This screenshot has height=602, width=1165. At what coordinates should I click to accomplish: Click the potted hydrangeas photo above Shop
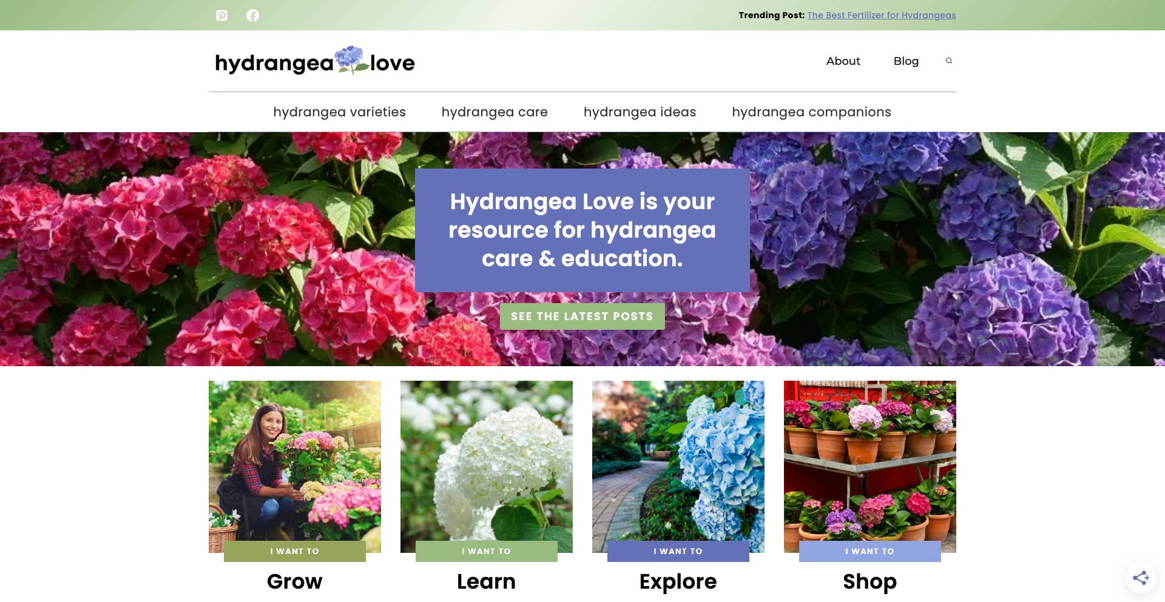click(870, 461)
